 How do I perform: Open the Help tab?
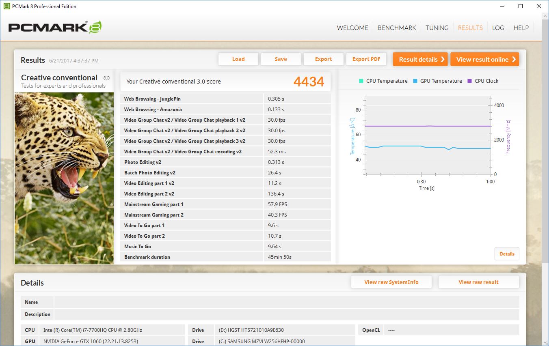(x=521, y=28)
